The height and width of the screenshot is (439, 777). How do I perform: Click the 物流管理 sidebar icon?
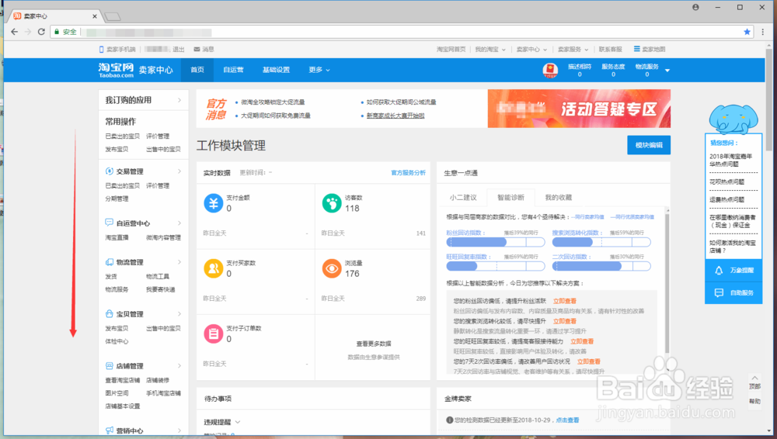(x=109, y=262)
